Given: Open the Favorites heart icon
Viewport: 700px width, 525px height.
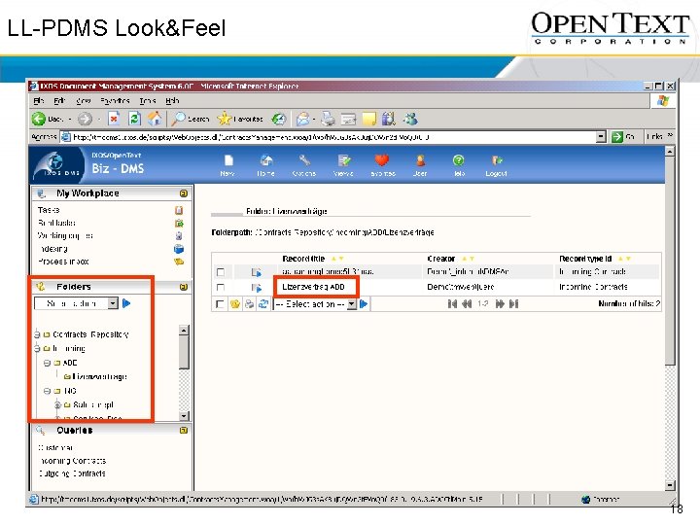Looking at the screenshot, I should click(x=382, y=159).
